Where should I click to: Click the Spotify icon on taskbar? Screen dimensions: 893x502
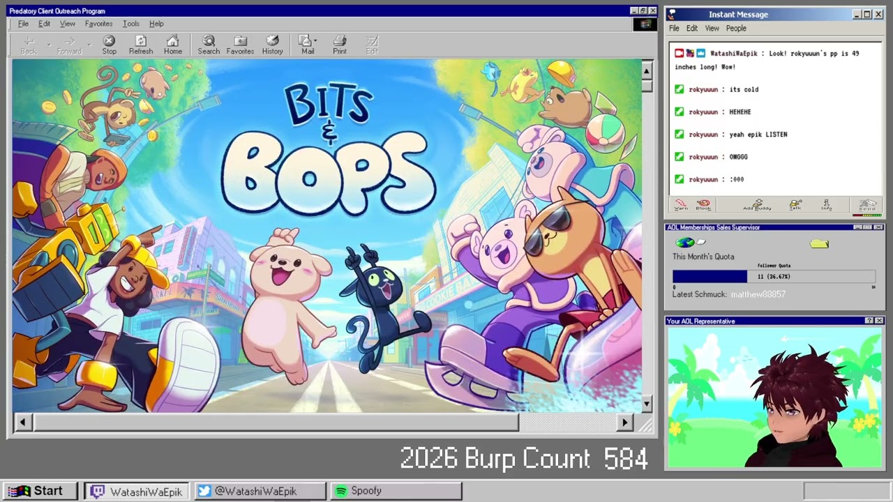[341, 492]
